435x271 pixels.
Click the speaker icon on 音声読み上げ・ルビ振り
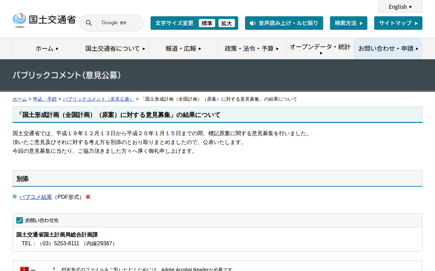(252, 23)
